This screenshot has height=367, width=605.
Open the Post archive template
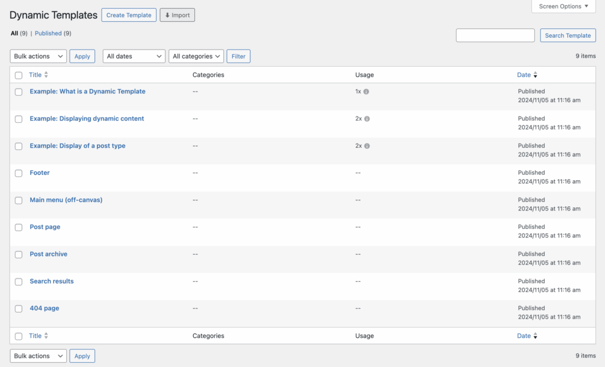(48, 254)
